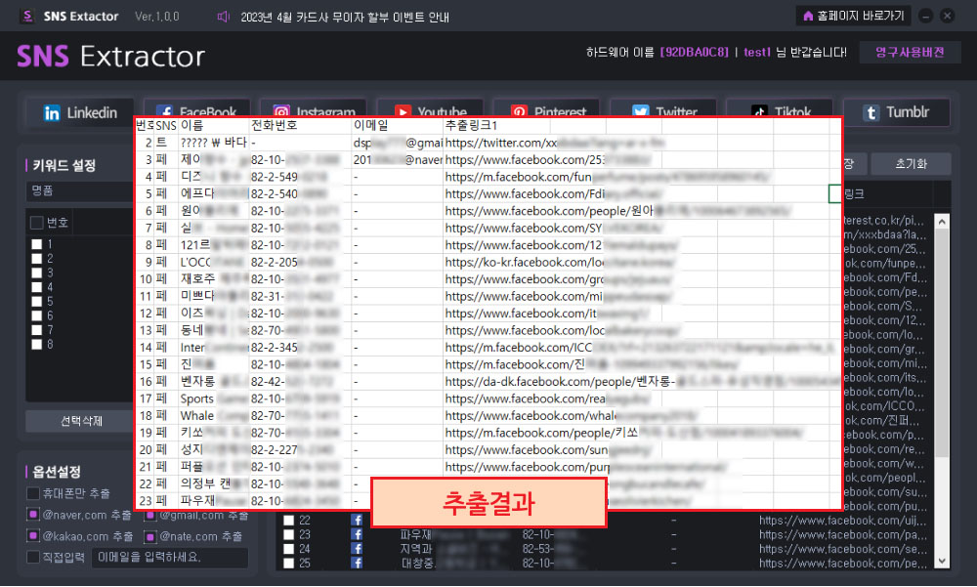Click scrollbar up arrow in results list
The image size is (977, 587).
942,221
